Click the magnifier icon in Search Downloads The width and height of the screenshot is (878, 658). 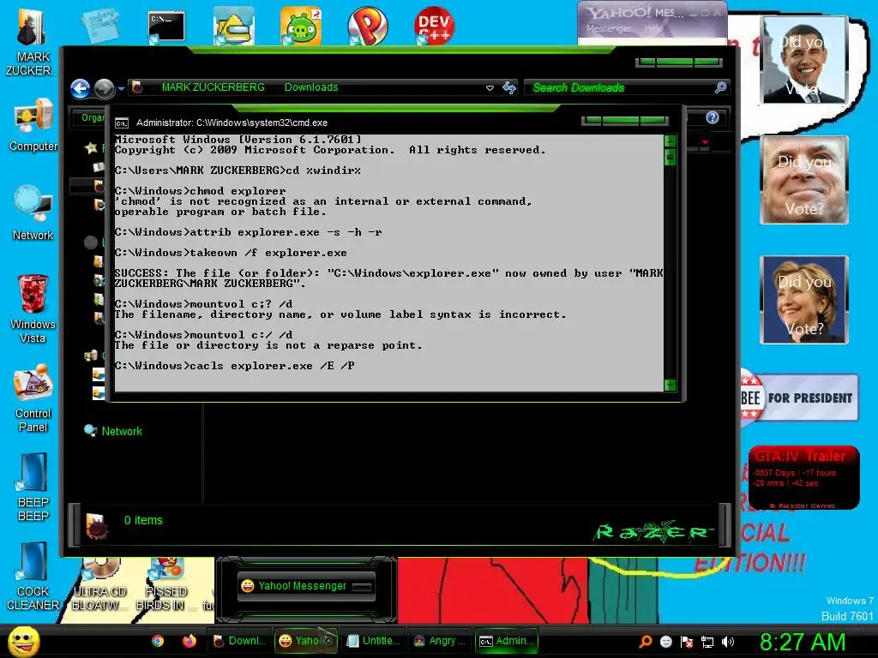pos(720,87)
